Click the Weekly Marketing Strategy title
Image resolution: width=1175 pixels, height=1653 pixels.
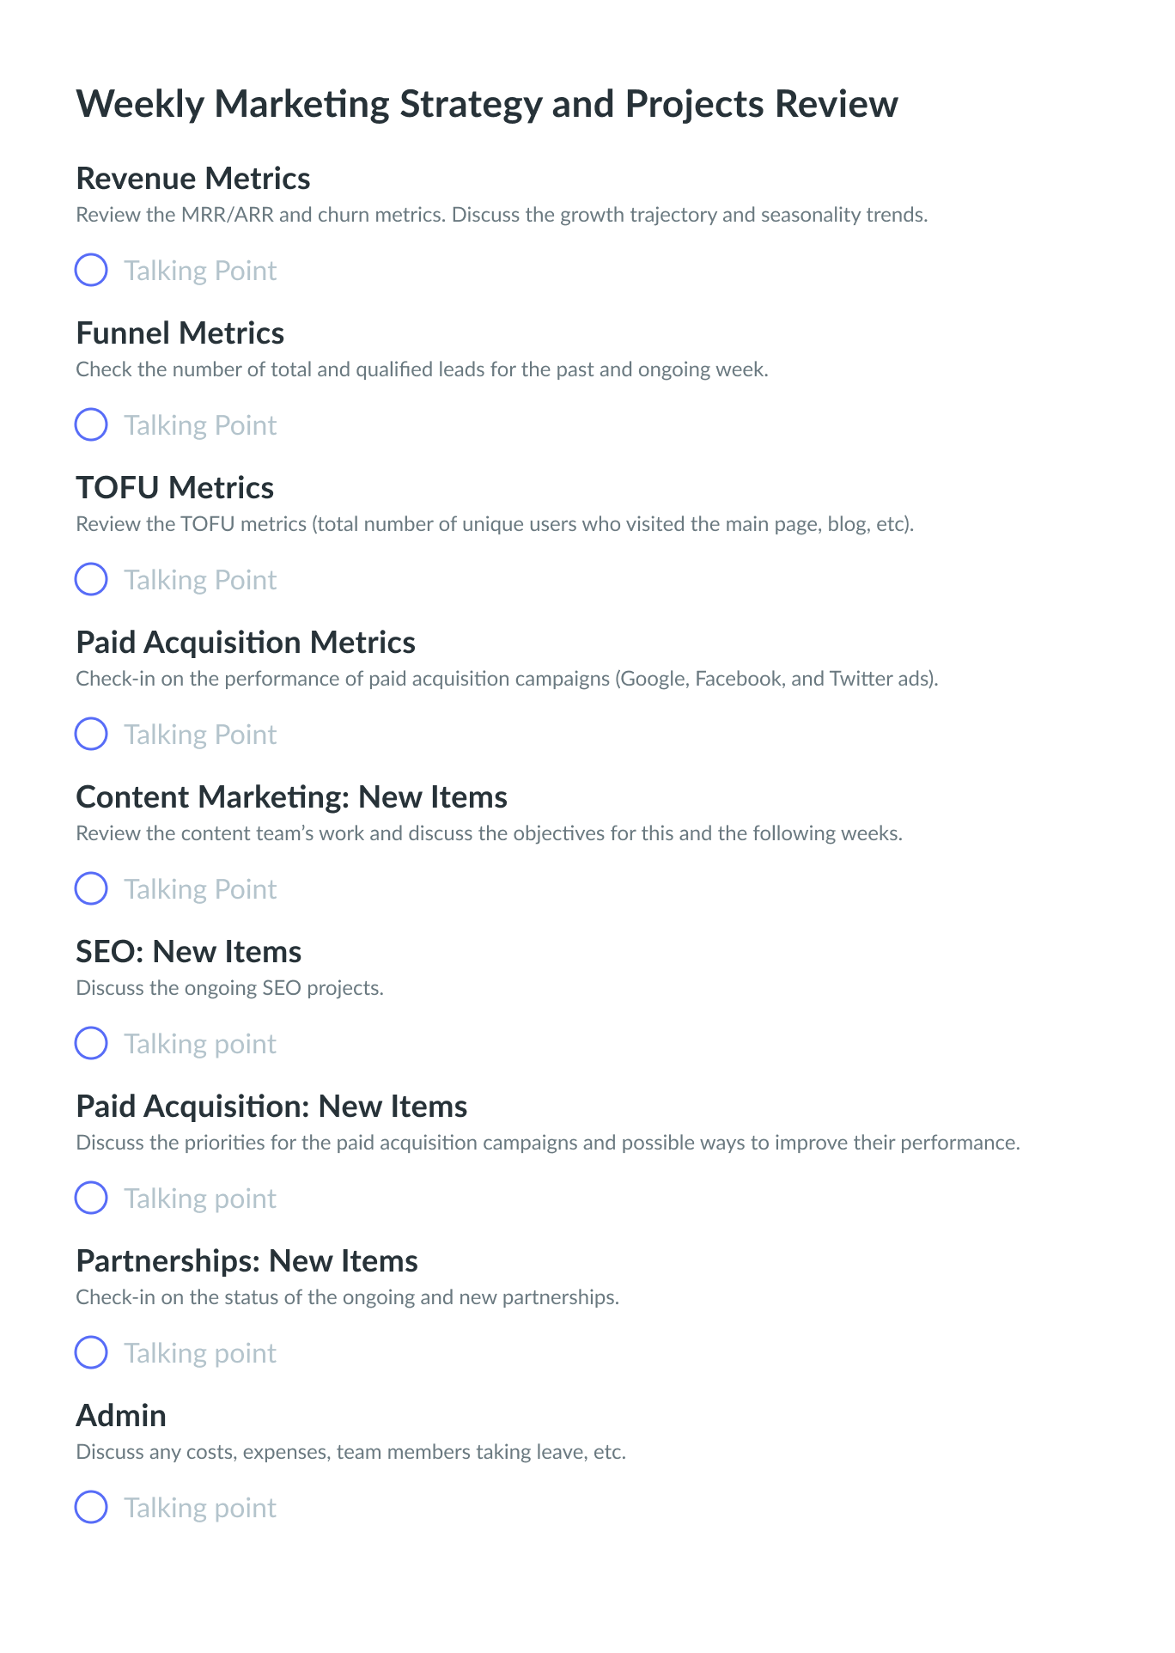pyautogui.click(x=487, y=105)
